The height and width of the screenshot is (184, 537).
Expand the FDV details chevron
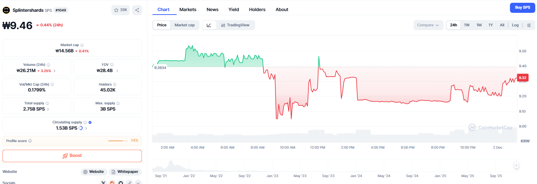pos(117,71)
